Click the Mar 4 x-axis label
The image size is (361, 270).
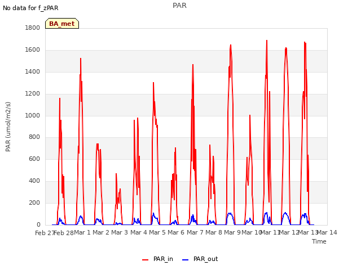click(x=139, y=232)
